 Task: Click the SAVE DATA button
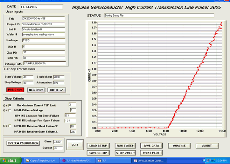(151, 146)
